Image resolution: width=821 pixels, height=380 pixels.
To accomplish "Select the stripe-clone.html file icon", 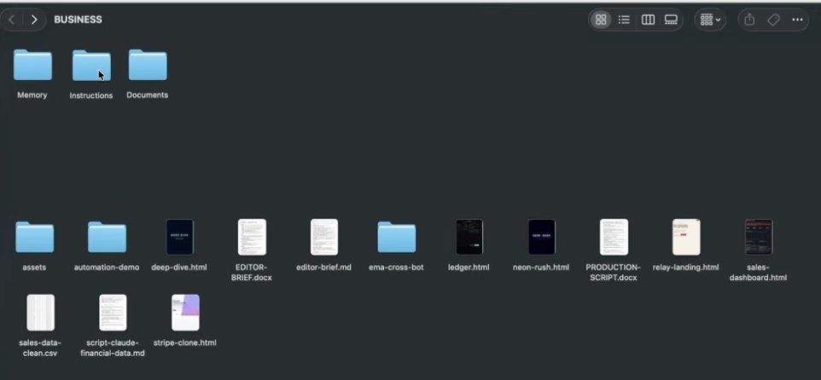I will tap(185, 313).
